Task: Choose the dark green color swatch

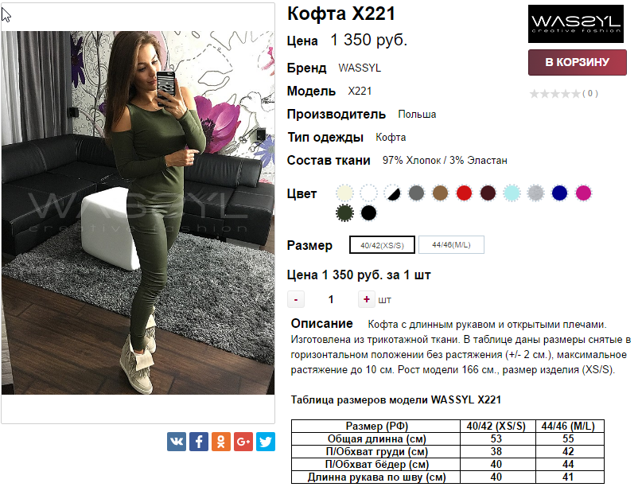Action: (x=344, y=213)
